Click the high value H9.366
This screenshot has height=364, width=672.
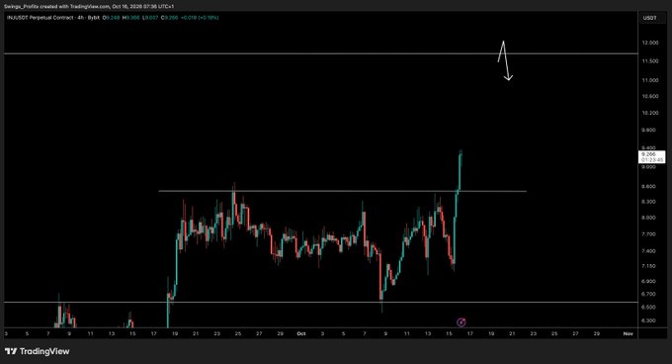130,18
